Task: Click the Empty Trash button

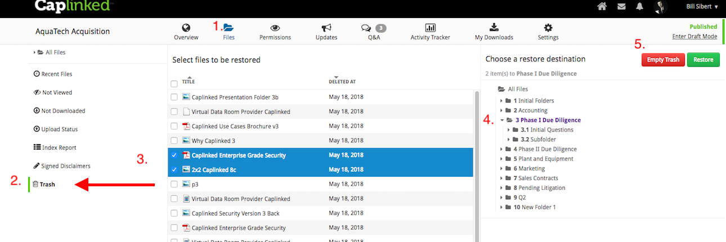Action: pyautogui.click(x=663, y=60)
